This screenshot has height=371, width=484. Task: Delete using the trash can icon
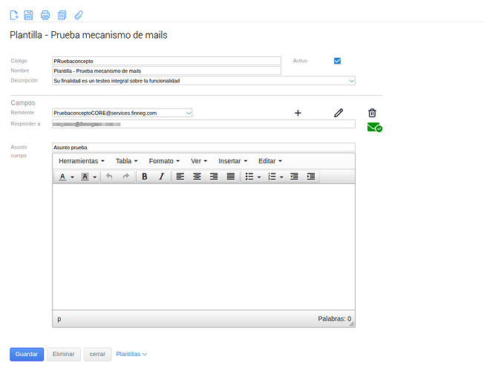click(372, 113)
